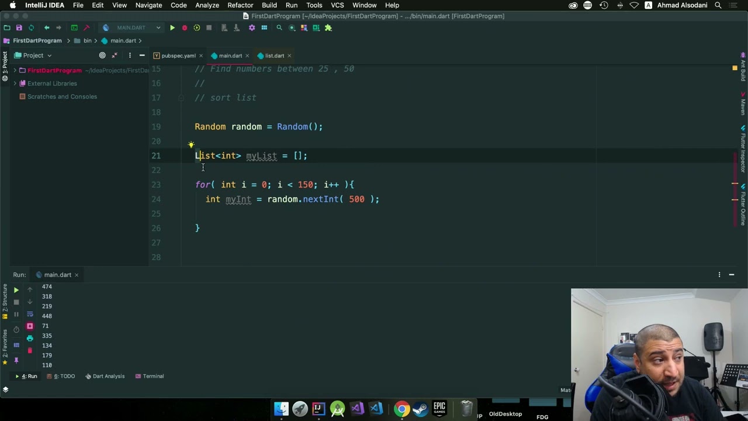Switch to the list.dart editor tab
The image size is (748, 421).
click(x=274, y=56)
